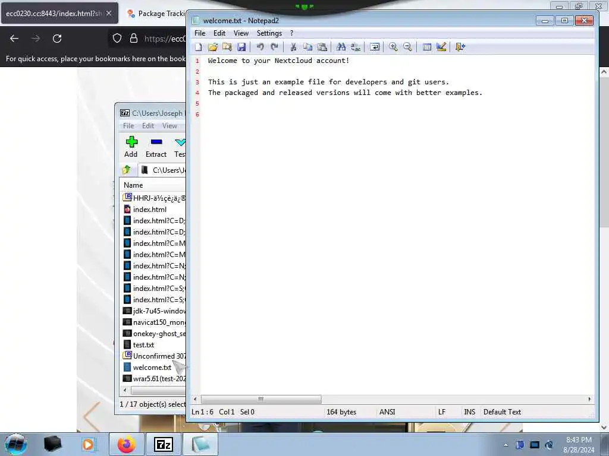Select test.txt in the 7-Zip list
609x456 pixels.
pyautogui.click(x=143, y=345)
